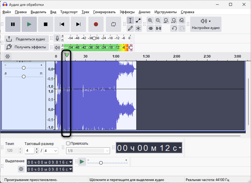Click the Undo arrow icon

pos(174,28)
